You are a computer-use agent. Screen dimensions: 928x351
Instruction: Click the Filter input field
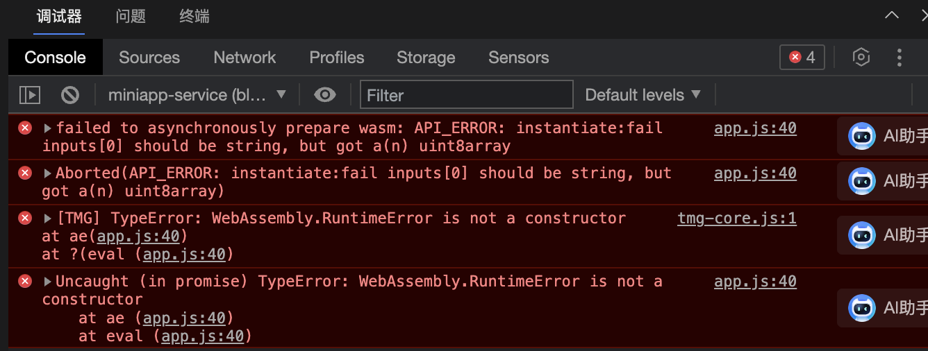467,95
